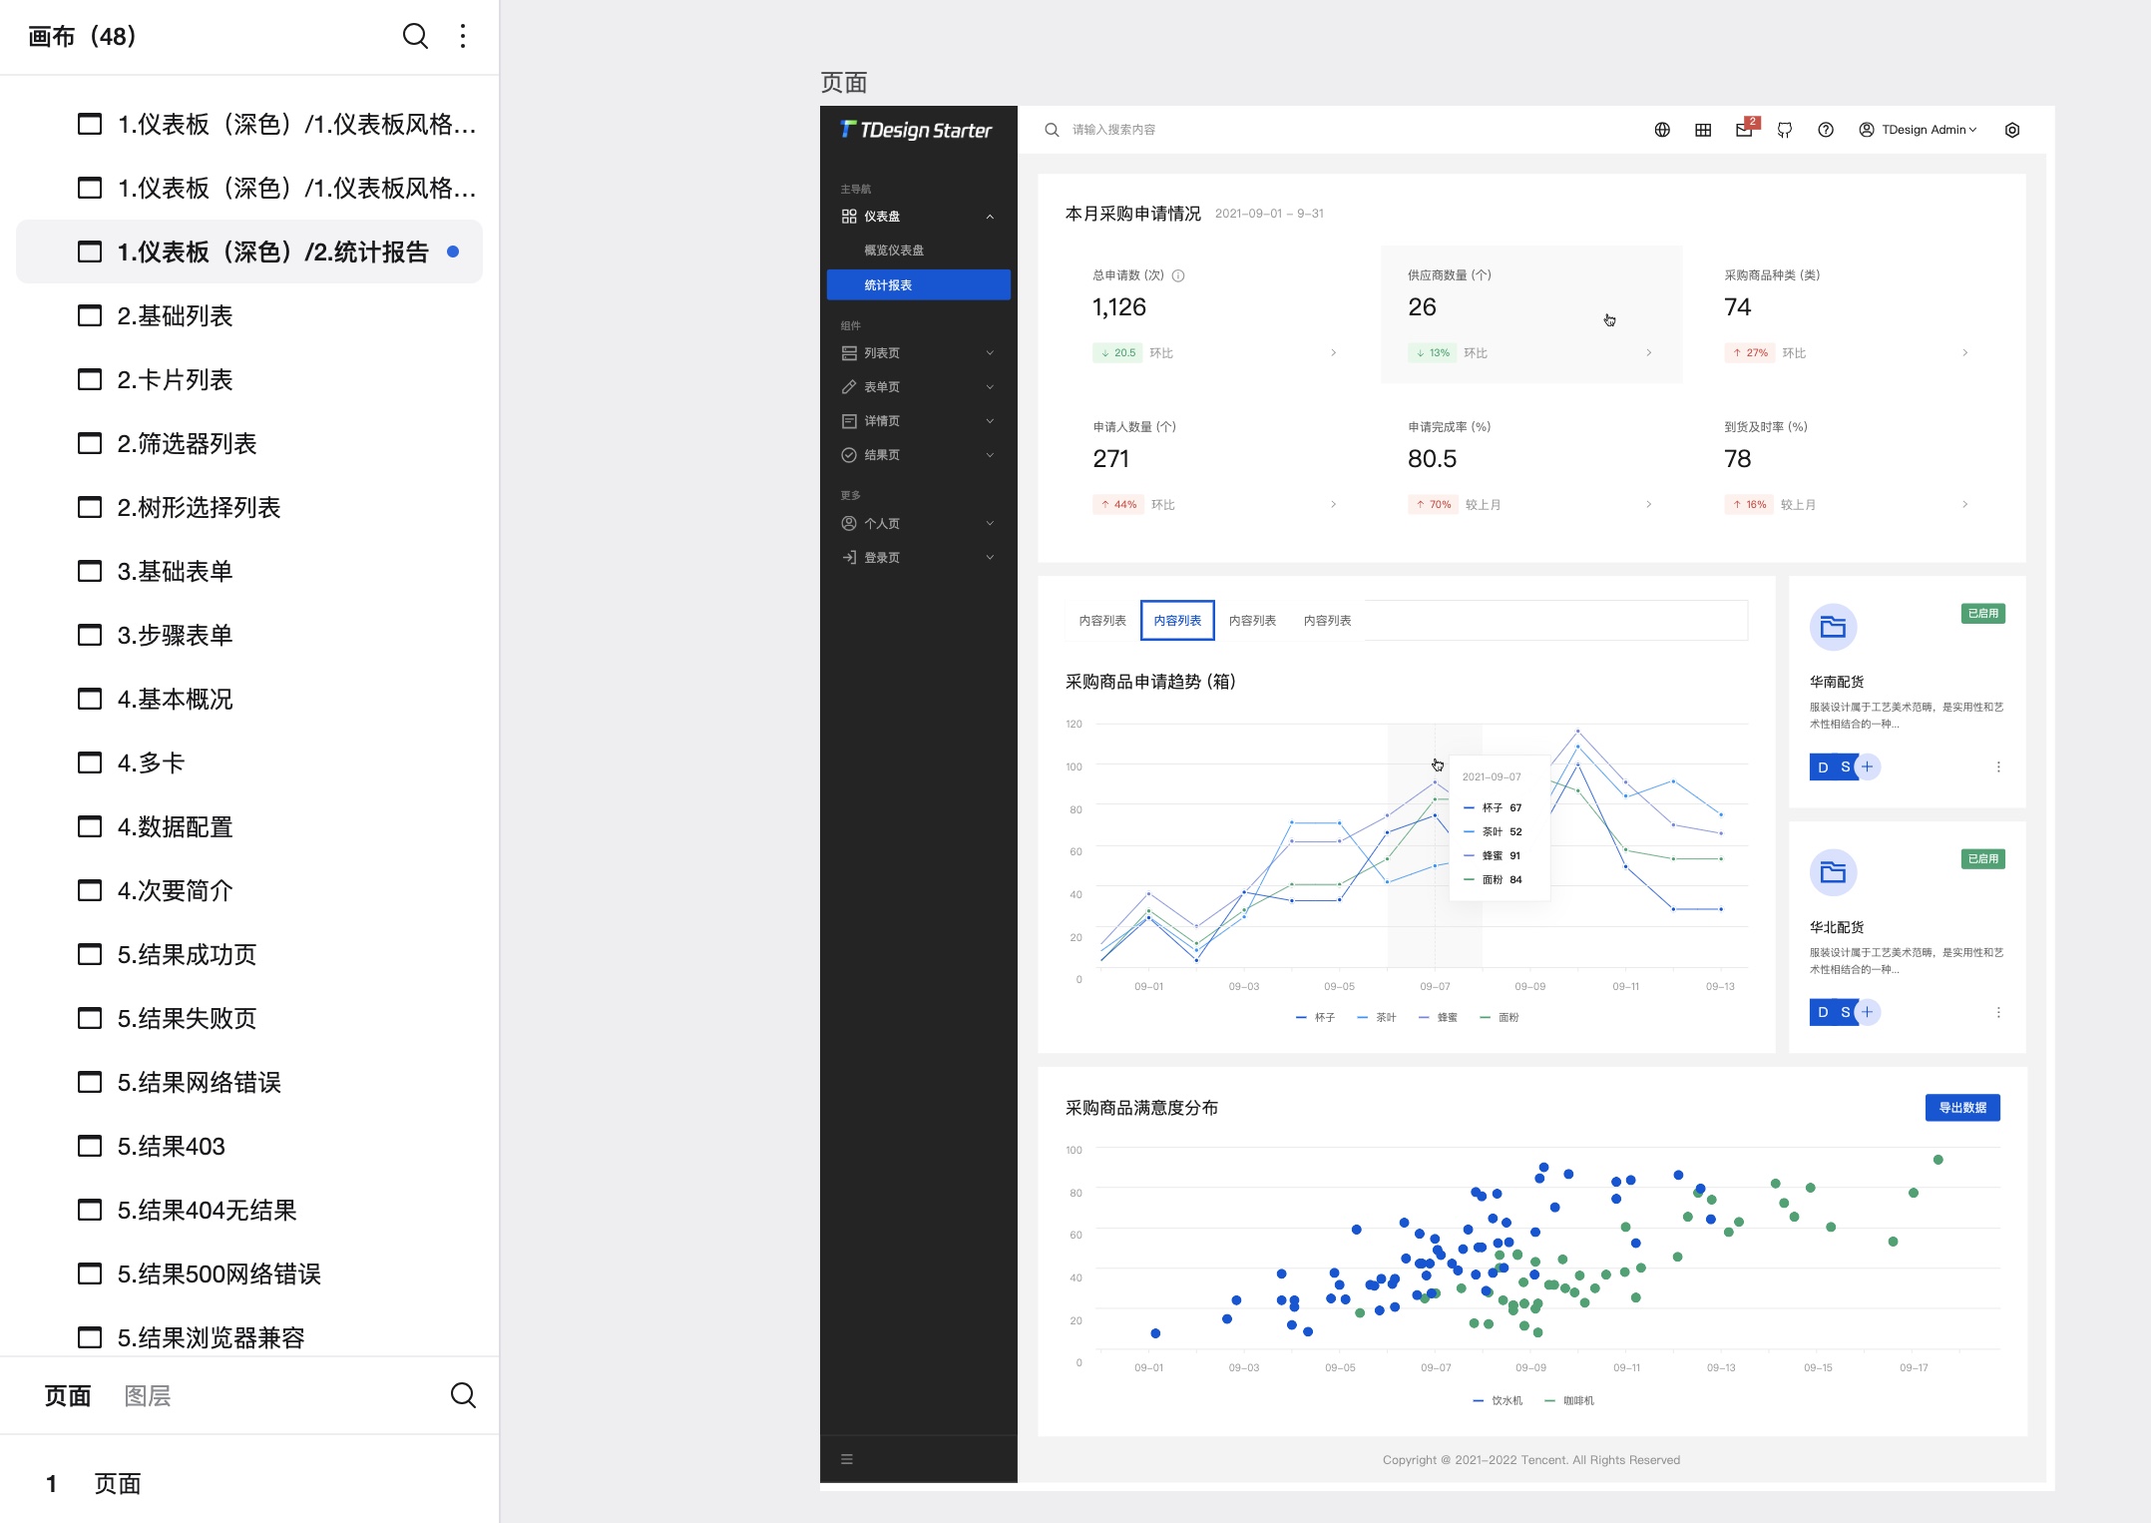Click folder icon on 华北配货 card
Viewport: 2151px width, 1523px height.
pyautogui.click(x=1833, y=872)
